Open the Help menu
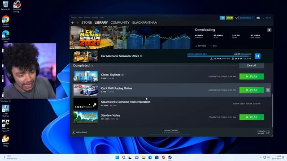 click(102, 17)
